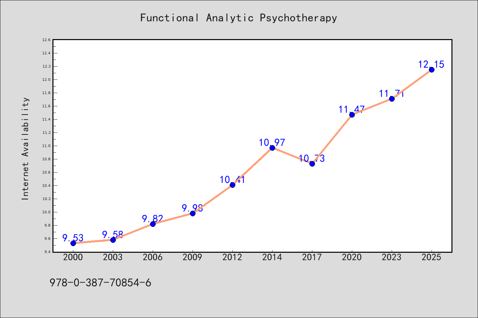Click the 2012 x-axis label
Image resolution: width=478 pixels, height=318 pixels.
pyautogui.click(x=232, y=257)
